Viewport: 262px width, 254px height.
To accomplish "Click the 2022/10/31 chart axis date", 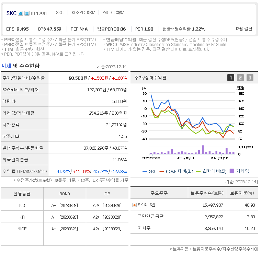I will (x=185, y=158).
